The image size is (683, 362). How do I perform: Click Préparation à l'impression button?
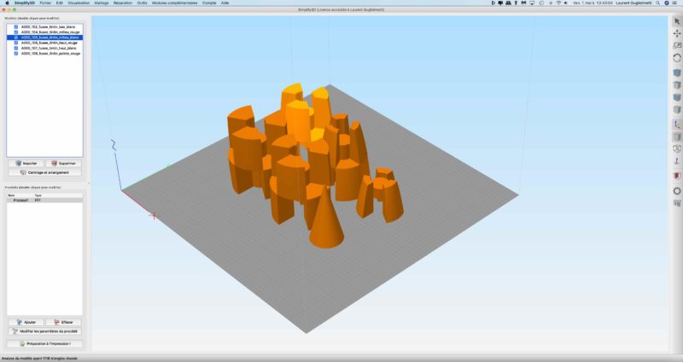pyautogui.click(x=44, y=343)
